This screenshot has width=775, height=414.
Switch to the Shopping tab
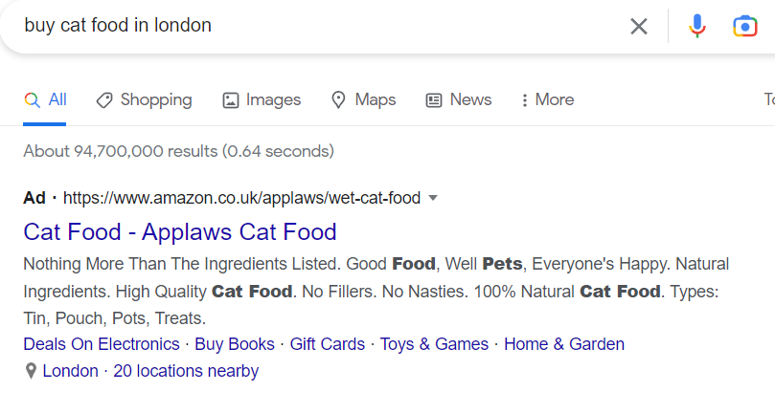tap(144, 99)
